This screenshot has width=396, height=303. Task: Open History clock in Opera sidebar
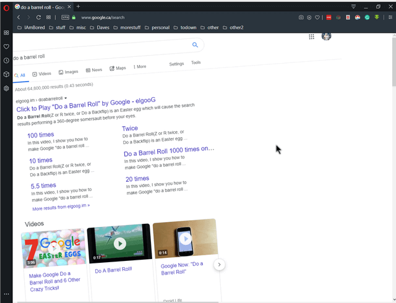pyautogui.click(x=6, y=61)
